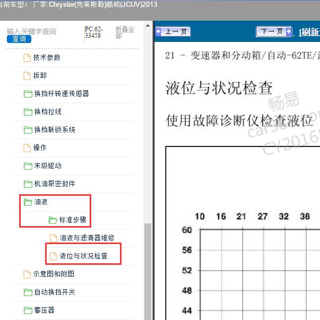
Task: Open the 技术参数 document
Action: pyautogui.click(x=47, y=57)
